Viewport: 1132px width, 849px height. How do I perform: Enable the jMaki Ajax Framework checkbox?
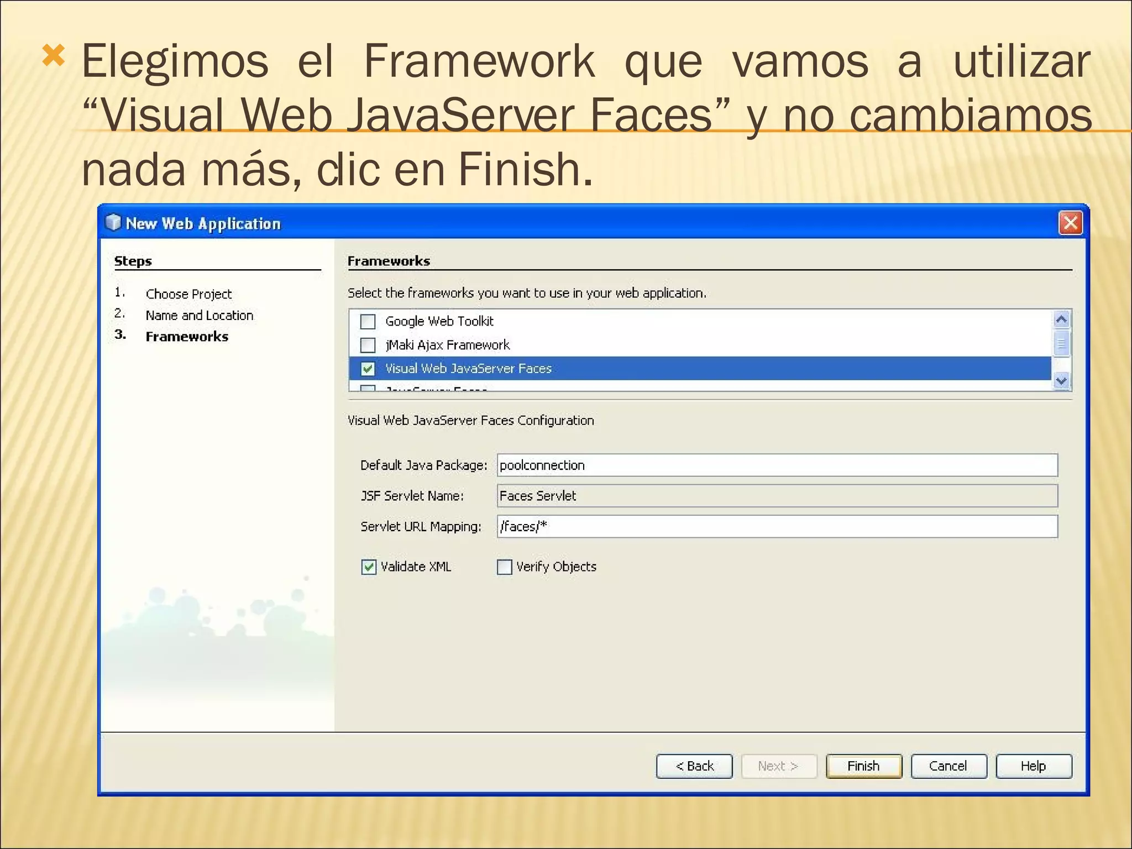(368, 345)
